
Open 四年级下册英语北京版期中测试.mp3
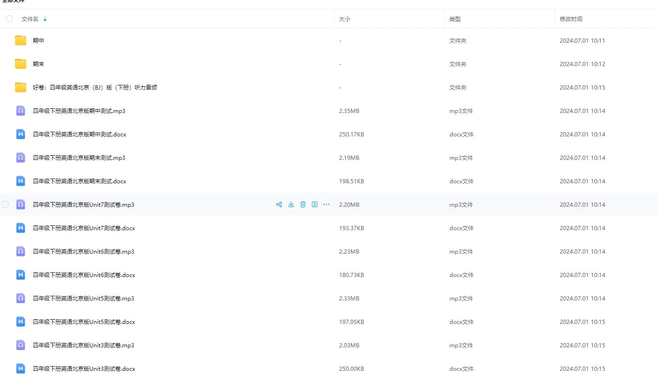(79, 111)
